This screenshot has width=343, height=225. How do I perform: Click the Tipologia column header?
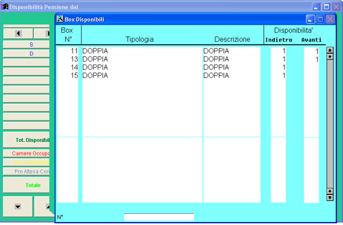139,39
